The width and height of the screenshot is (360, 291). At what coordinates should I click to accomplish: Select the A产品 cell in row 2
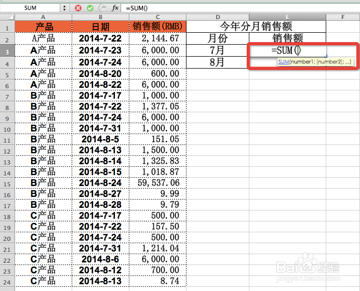tap(44, 38)
